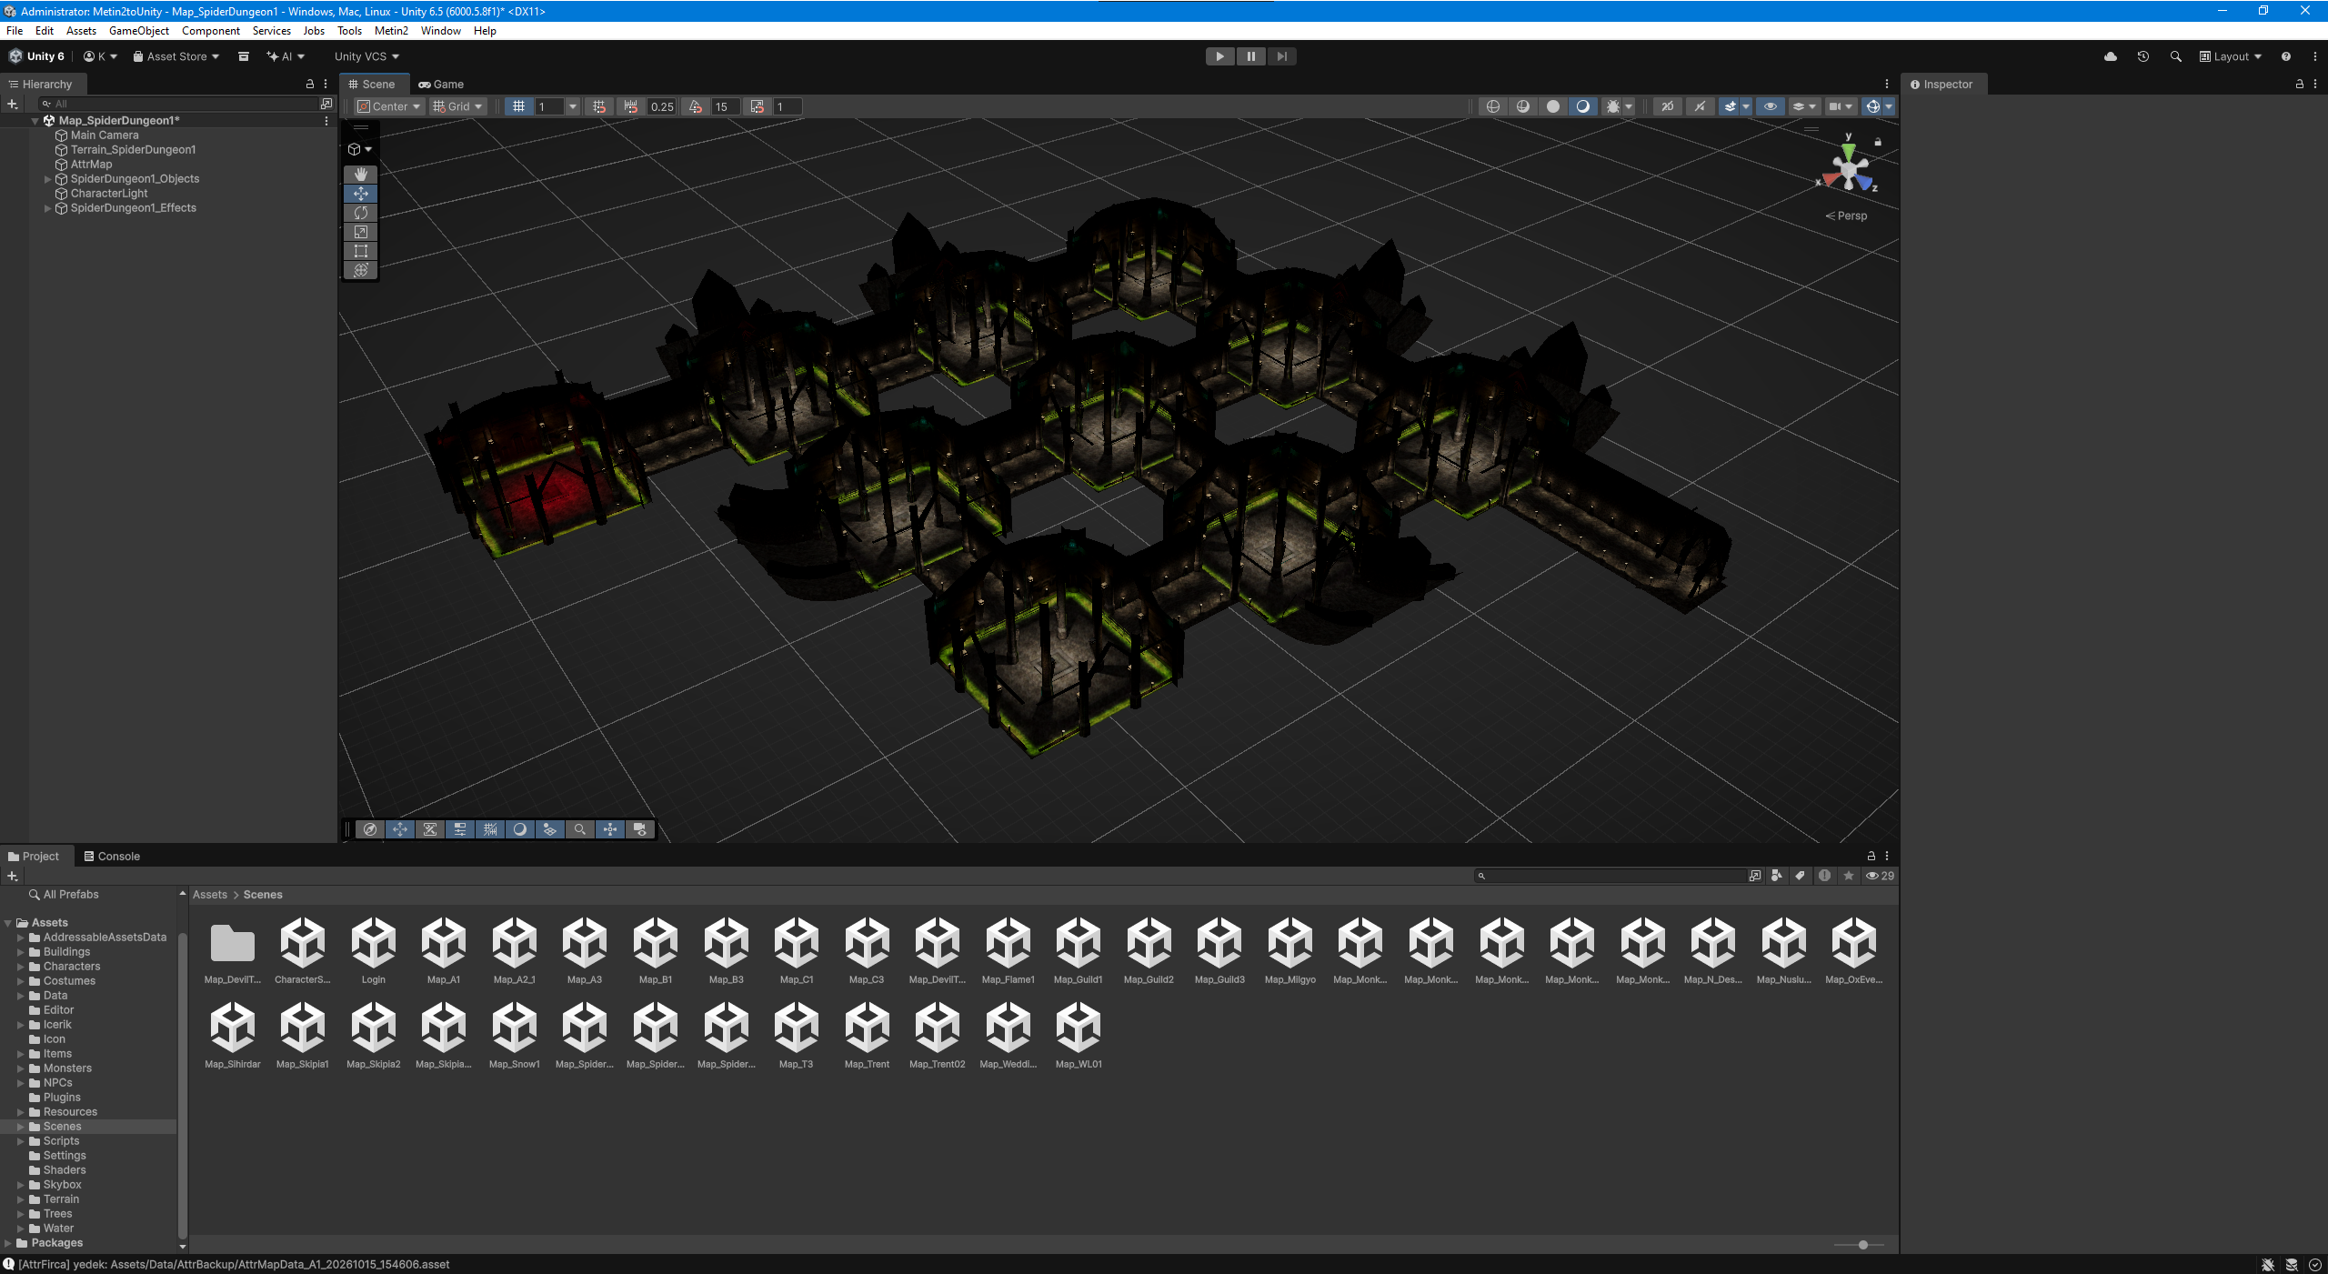Open the Asset Store dropdown

pos(176,56)
